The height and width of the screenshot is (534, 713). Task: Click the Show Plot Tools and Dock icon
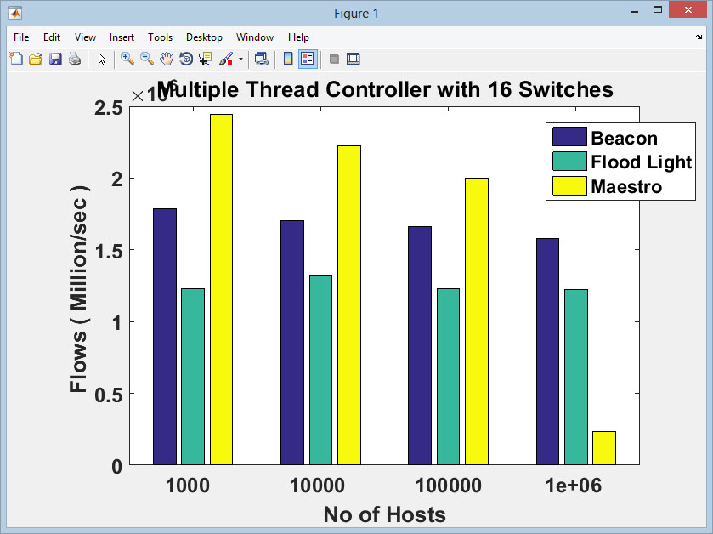coord(354,60)
